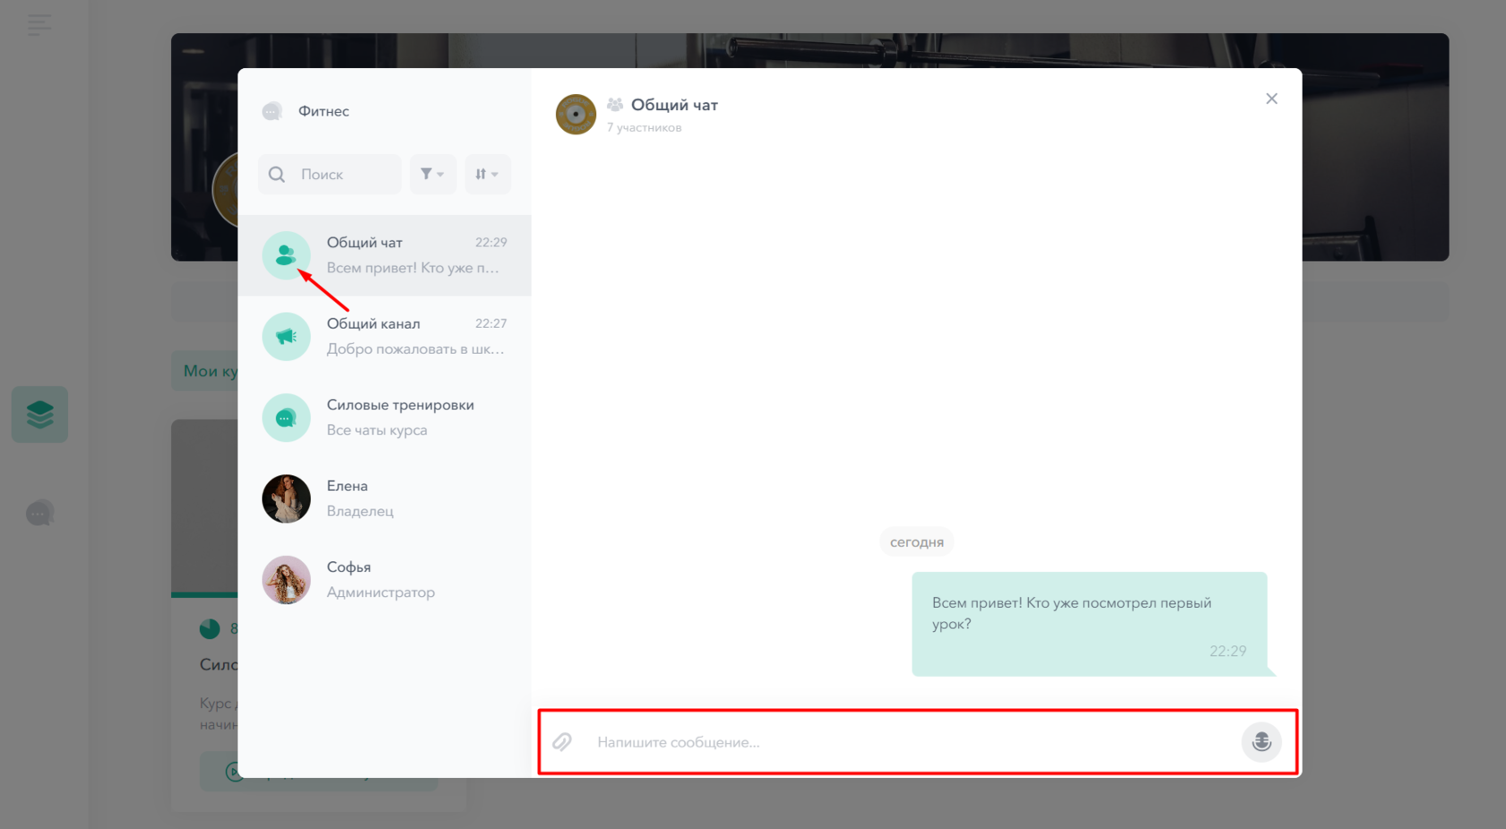
Task: Click the Фитнес school chat icon
Action: pos(273,111)
